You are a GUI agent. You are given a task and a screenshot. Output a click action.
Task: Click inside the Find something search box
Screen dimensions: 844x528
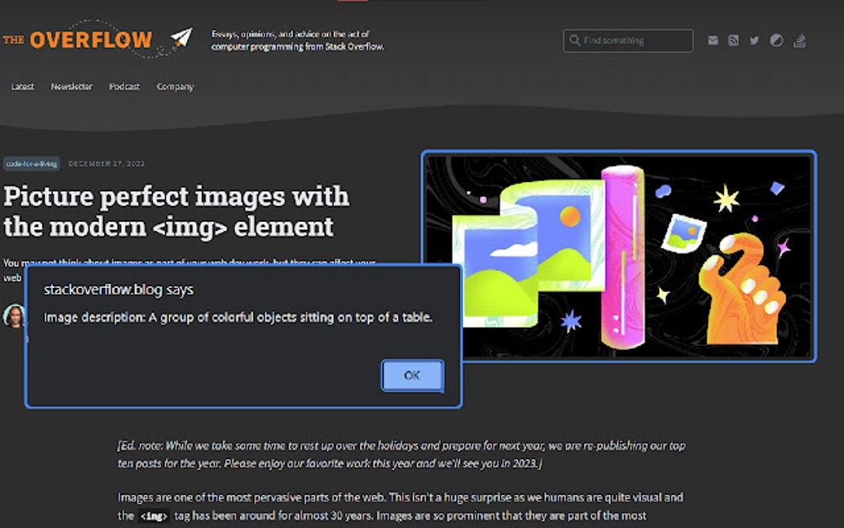(629, 41)
